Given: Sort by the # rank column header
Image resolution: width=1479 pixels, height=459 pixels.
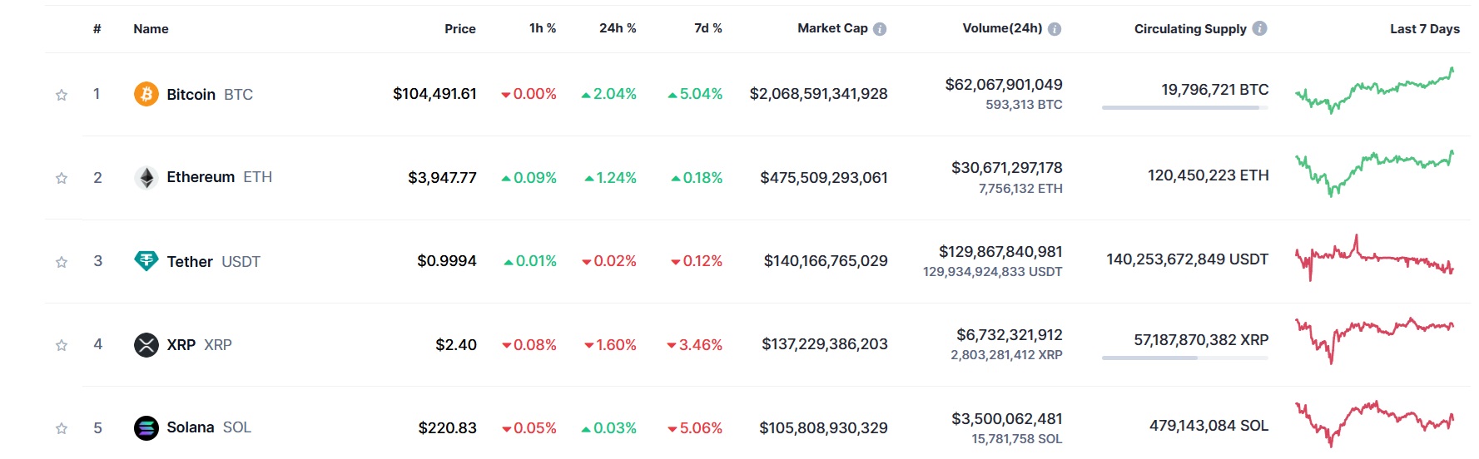Looking at the screenshot, I should point(97,28).
